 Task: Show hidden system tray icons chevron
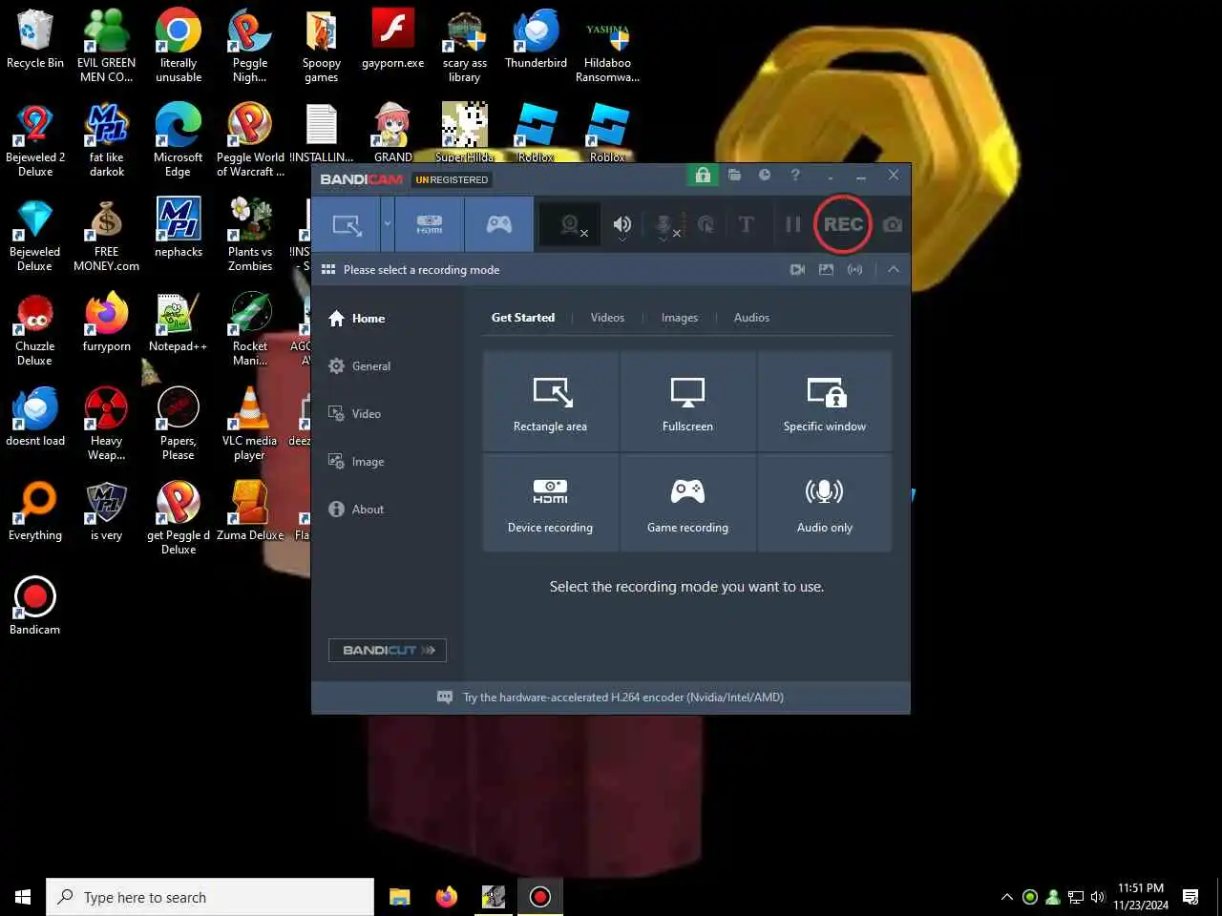coord(1006,897)
